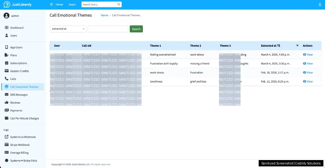325x168 pixels.
Task: Click the Plans document icon
Action: (x=7, y=55)
